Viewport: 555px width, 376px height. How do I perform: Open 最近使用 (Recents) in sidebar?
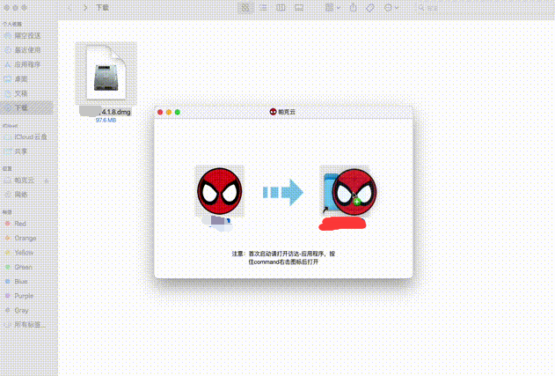coord(27,50)
